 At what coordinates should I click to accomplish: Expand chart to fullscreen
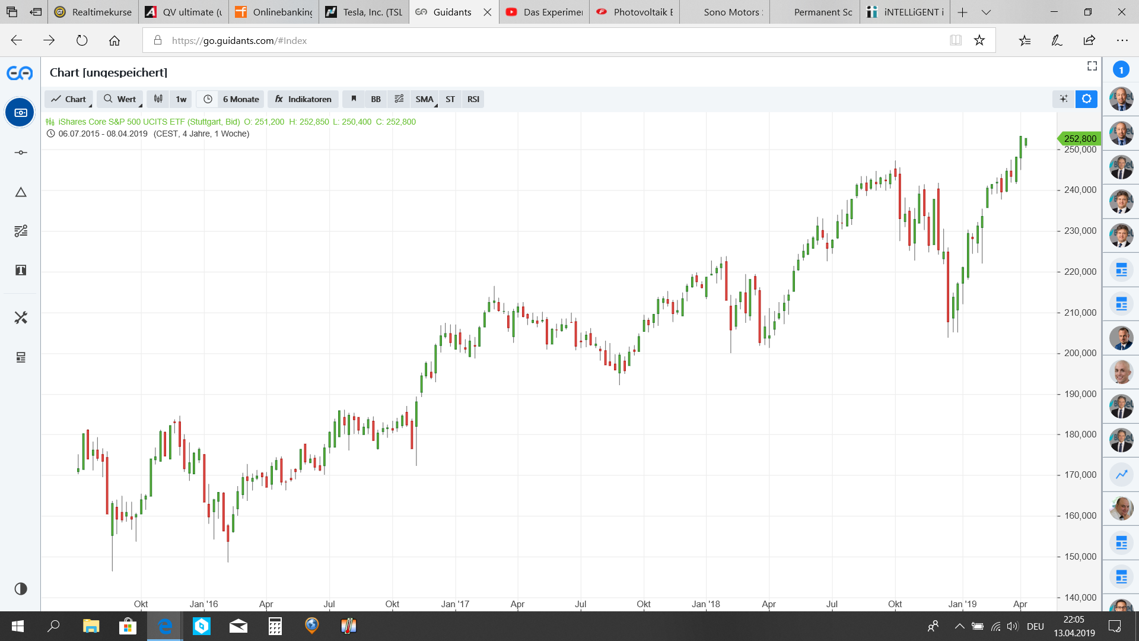(1092, 66)
